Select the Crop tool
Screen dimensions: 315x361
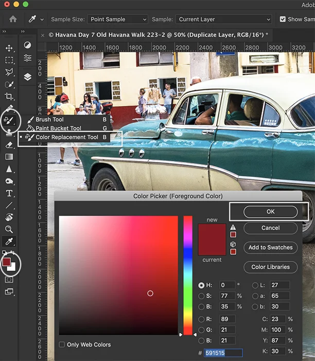coord(9,96)
